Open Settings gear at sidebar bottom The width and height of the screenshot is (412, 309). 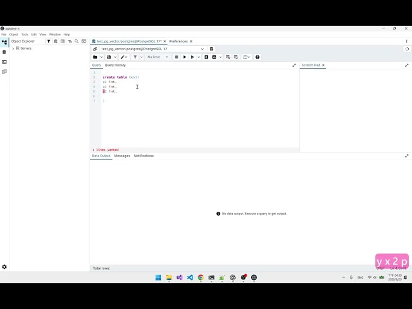coord(5,267)
